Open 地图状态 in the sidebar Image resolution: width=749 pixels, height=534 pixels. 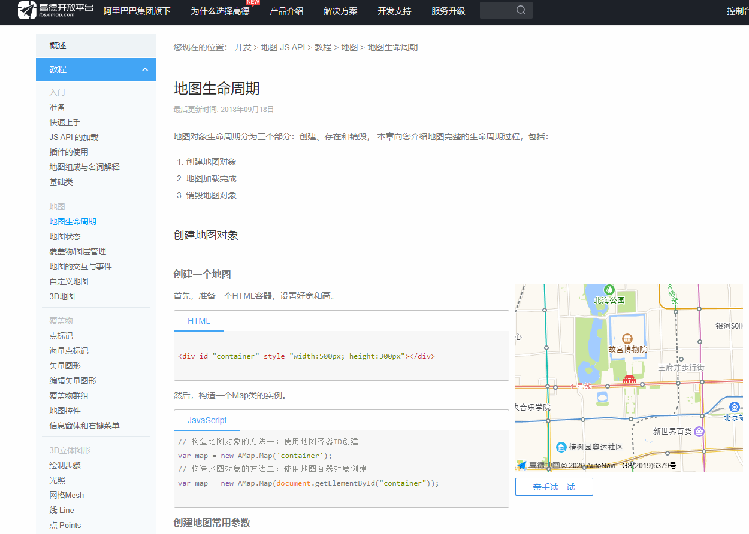tap(65, 236)
